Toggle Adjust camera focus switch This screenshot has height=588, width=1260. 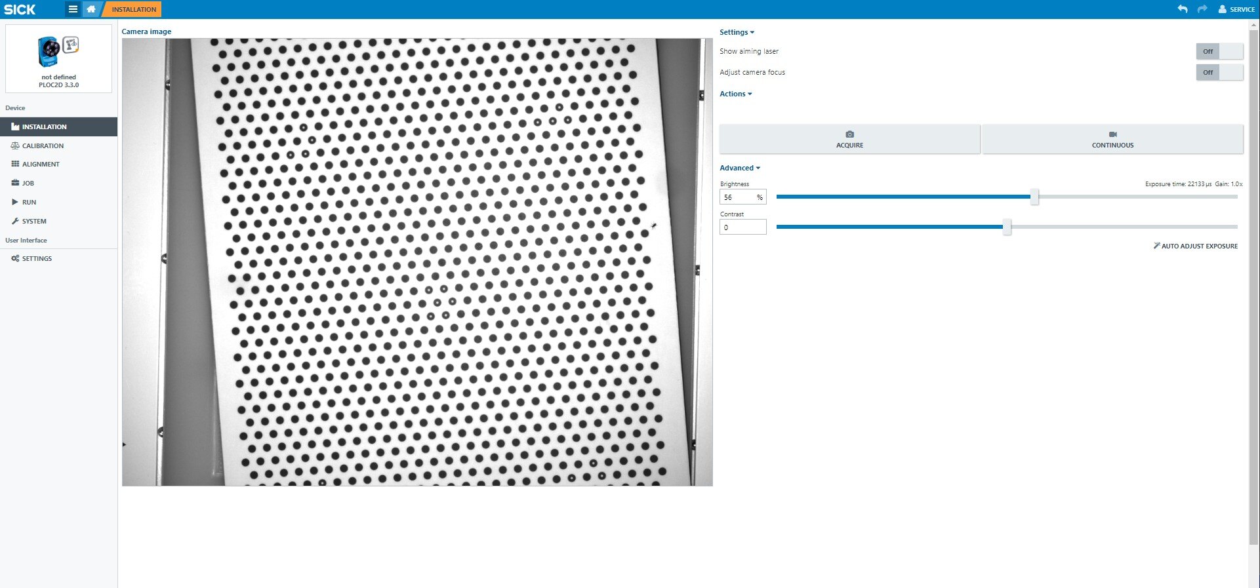tap(1219, 72)
